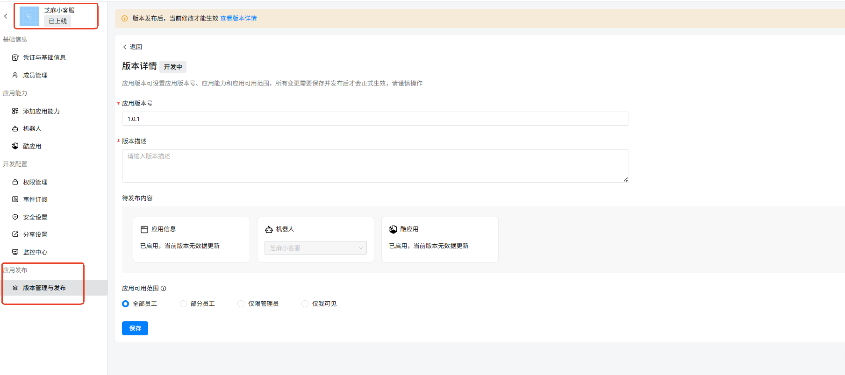This screenshot has height=375, width=845.
Task: Click the 监控中心 monitor icon
Action: (x=15, y=252)
